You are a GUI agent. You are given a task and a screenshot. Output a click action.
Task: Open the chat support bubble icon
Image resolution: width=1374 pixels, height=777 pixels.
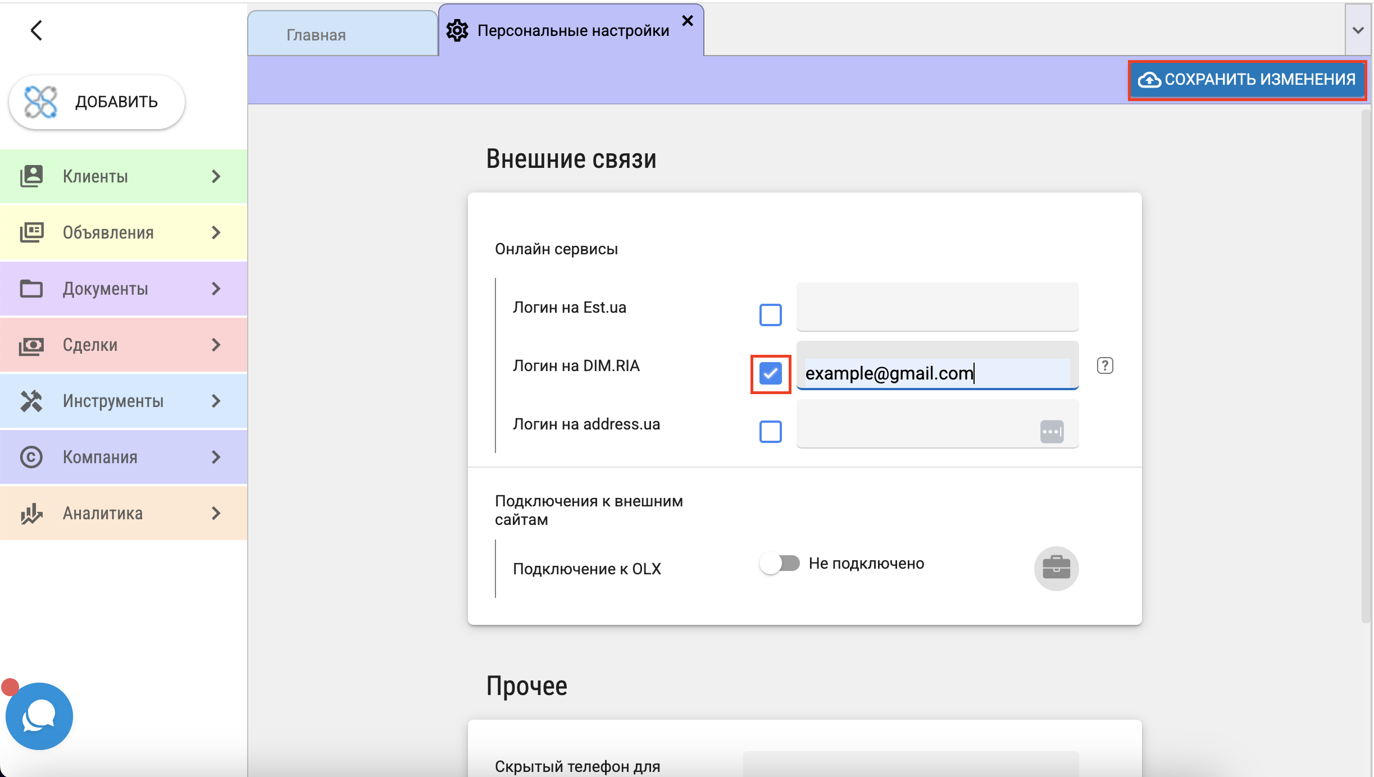click(x=39, y=716)
